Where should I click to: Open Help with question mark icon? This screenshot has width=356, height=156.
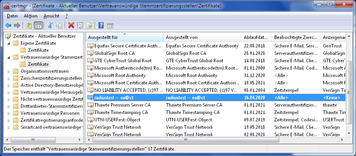[101, 25]
